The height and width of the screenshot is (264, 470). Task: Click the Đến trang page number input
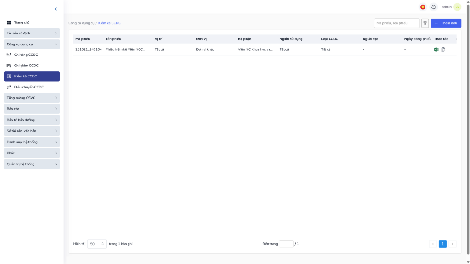(286, 244)
